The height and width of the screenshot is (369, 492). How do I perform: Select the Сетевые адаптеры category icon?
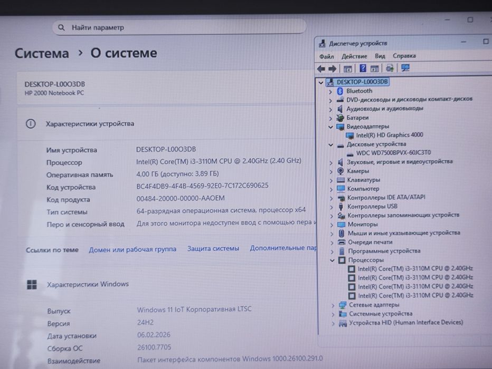point(343,305)
